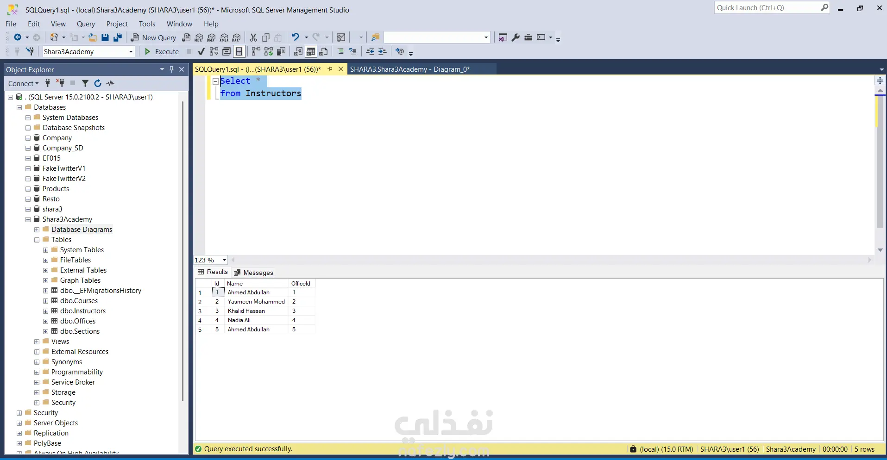This screenshot has width=887, height=460.
Task: Open the 123 % zoom dropdown
Action: 225,260
